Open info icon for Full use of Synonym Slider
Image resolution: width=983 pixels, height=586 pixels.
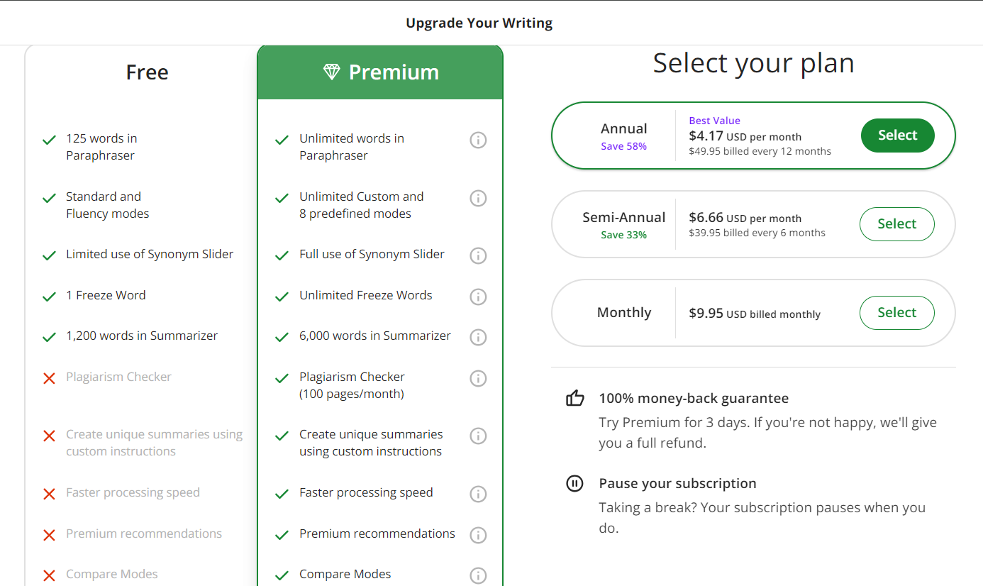(x=479, y=255)
